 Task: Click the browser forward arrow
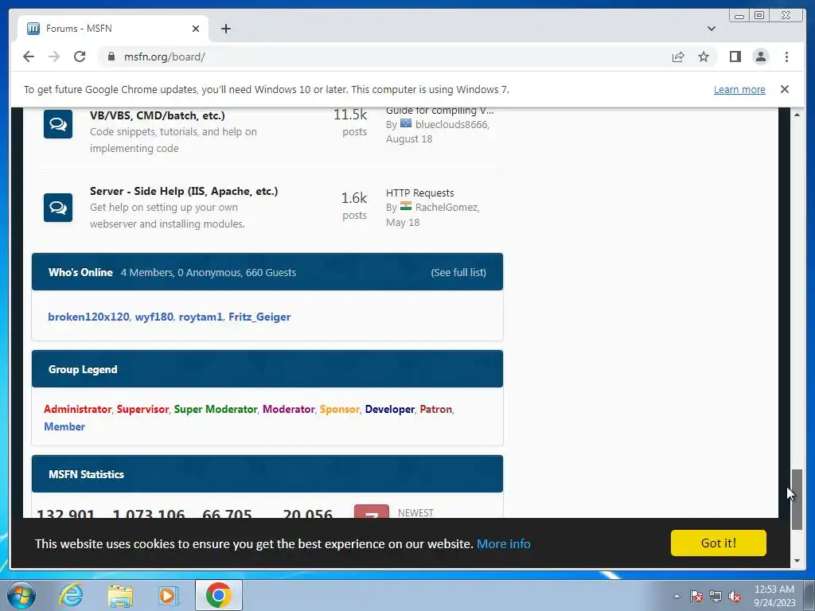tap(54, 56)
